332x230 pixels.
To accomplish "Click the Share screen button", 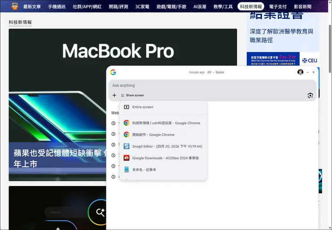I will click(x=132, y=95).
